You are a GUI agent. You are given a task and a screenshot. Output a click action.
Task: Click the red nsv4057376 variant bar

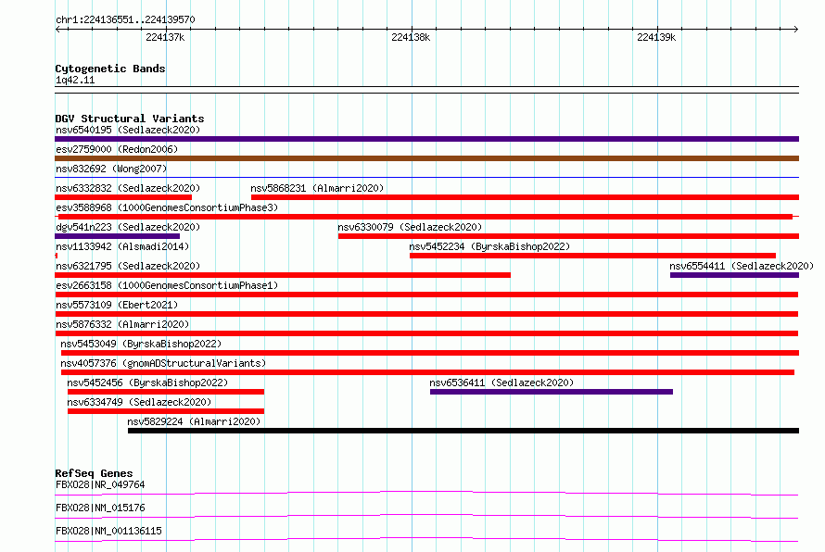click(427, 372)
